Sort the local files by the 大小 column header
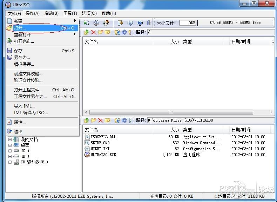 click(174, 130)
